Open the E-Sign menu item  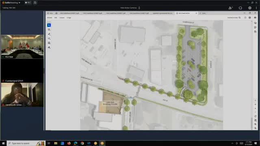click(x=69, y=17)
